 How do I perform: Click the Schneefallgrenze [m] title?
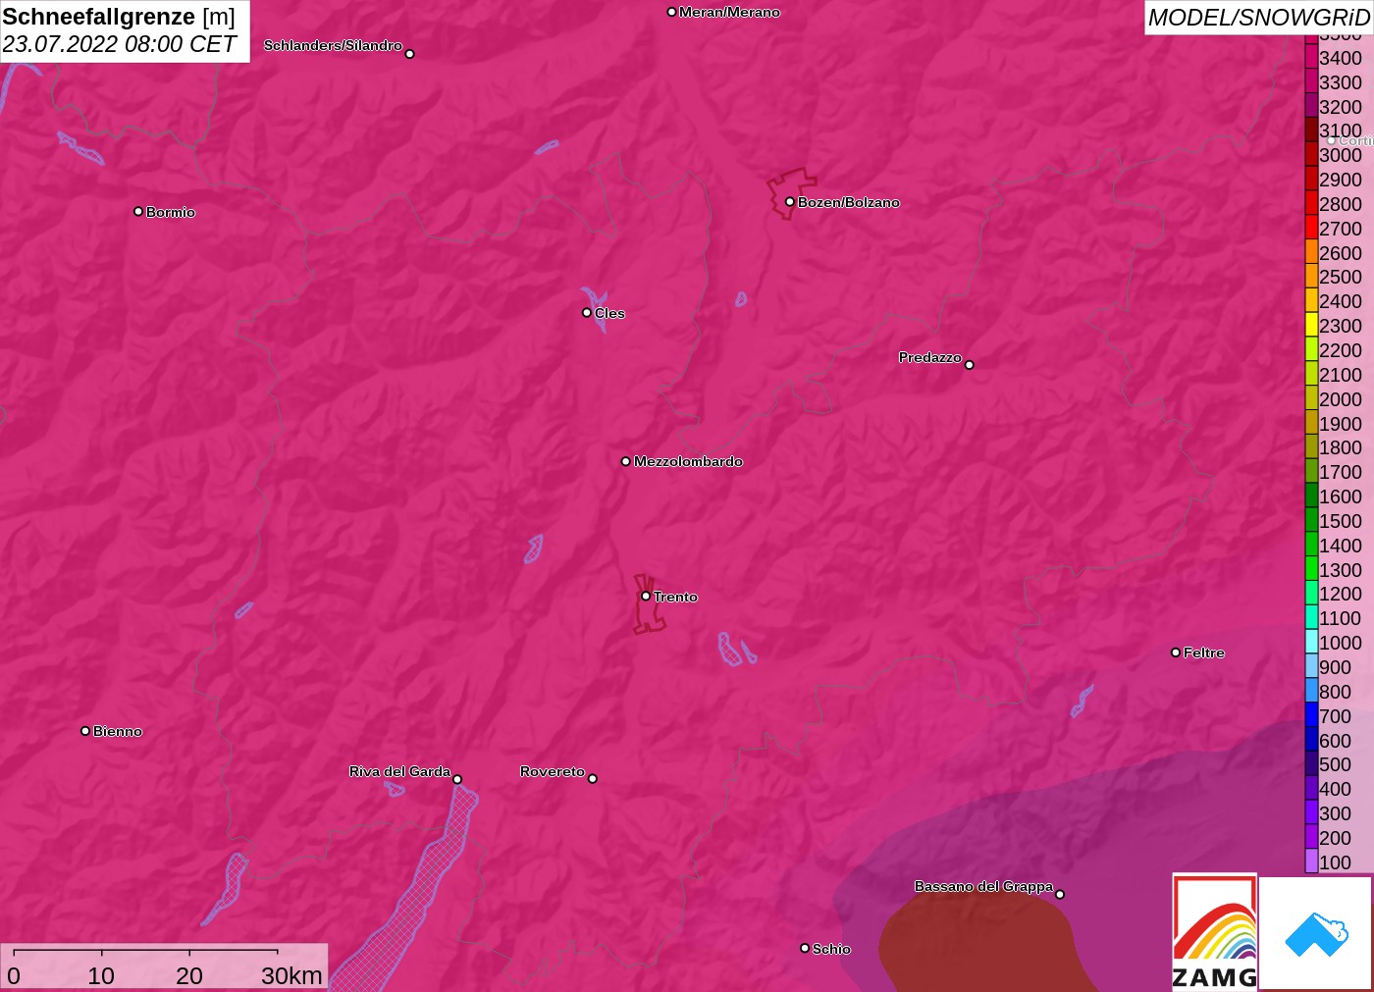pos(119,17)
